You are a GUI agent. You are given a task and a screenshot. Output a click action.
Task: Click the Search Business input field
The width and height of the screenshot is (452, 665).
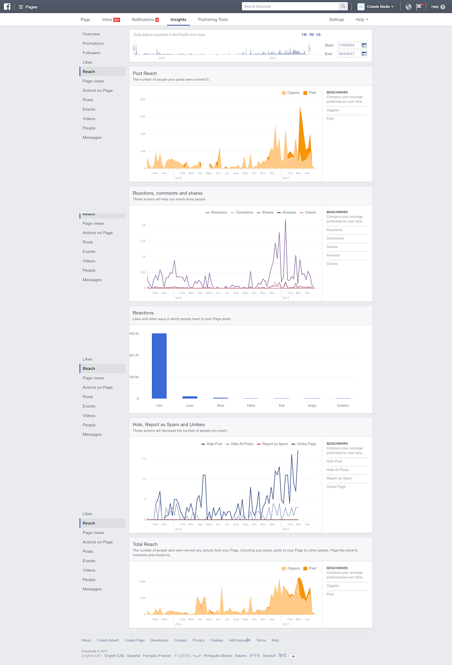[291, 7]
